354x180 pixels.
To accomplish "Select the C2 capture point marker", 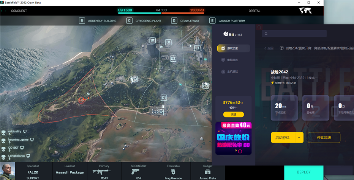I will point(161,112).
